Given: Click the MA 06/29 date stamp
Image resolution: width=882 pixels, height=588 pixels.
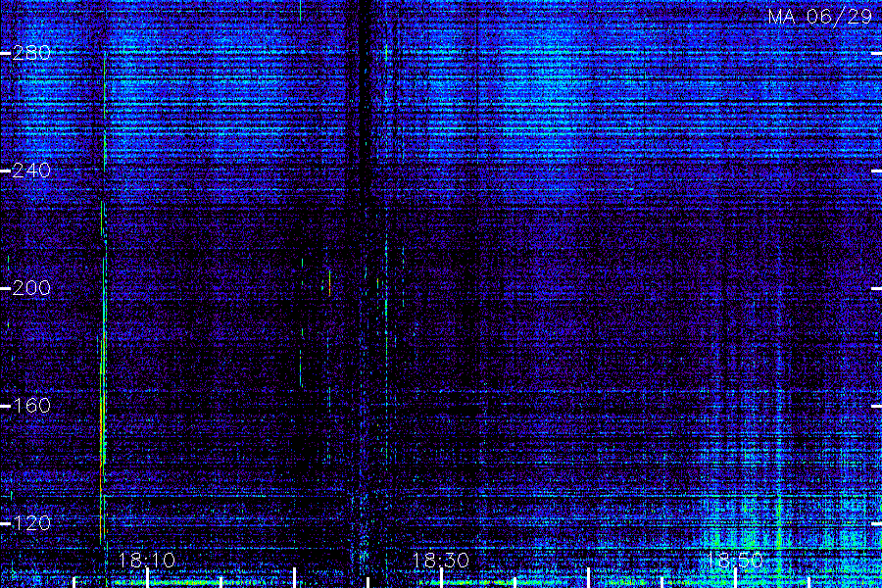Looking at the screenshot, I should click(x=820, y=17).
